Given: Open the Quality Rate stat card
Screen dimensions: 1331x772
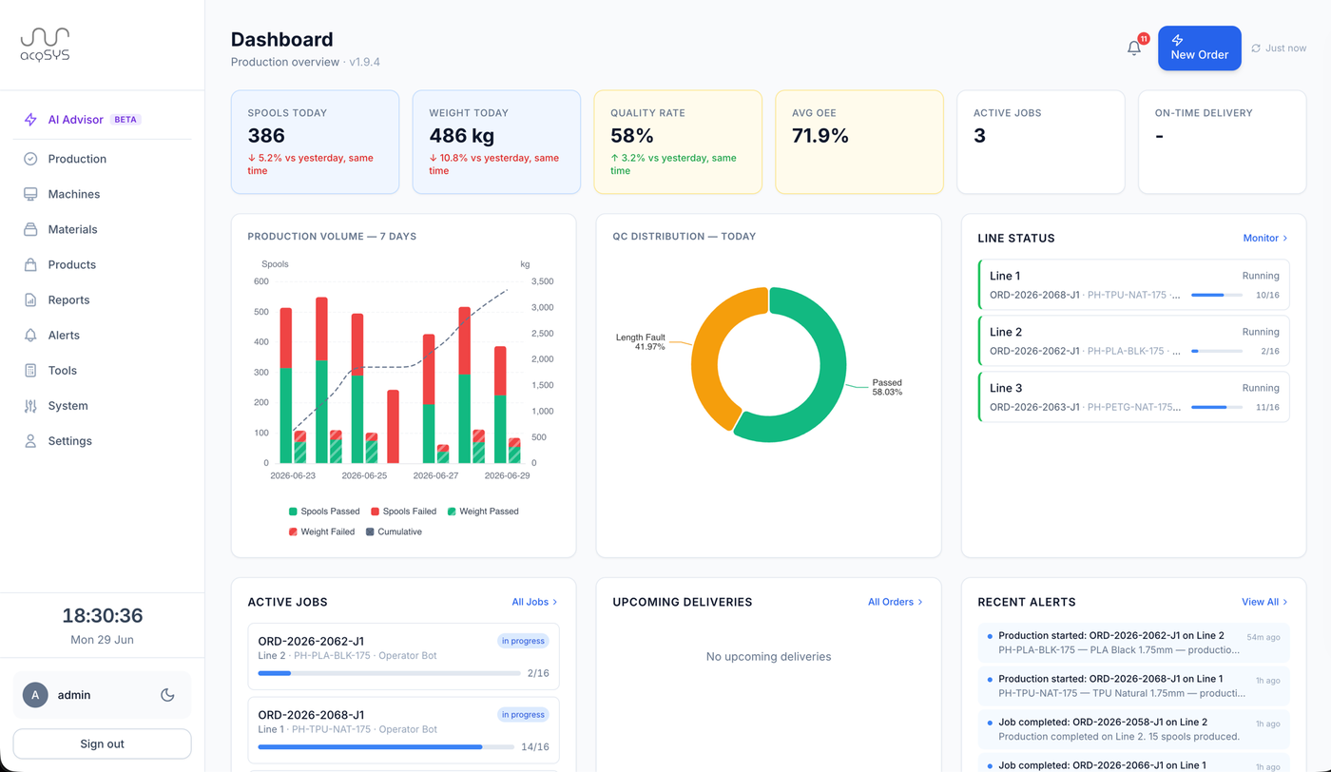Looking at the screenshot, I should (678, 143).
